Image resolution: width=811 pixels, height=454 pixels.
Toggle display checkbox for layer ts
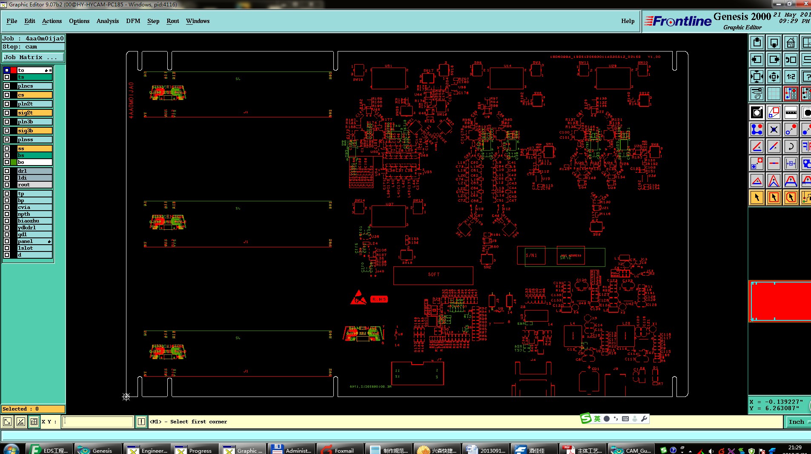pyautogui.click(x=7, y=77)
